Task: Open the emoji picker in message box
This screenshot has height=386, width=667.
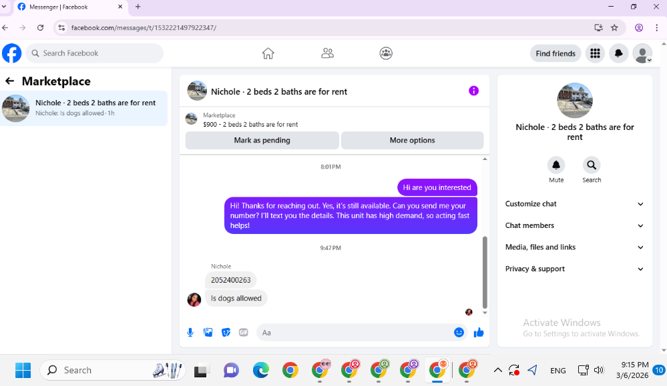Action: 459,333
